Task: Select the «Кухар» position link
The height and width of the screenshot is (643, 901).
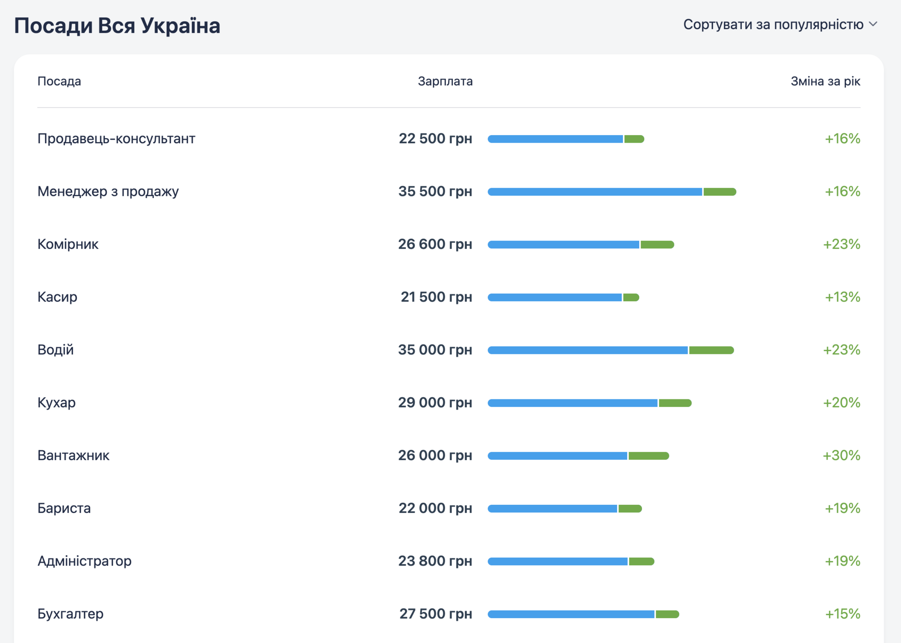Action: coord(56,402)
